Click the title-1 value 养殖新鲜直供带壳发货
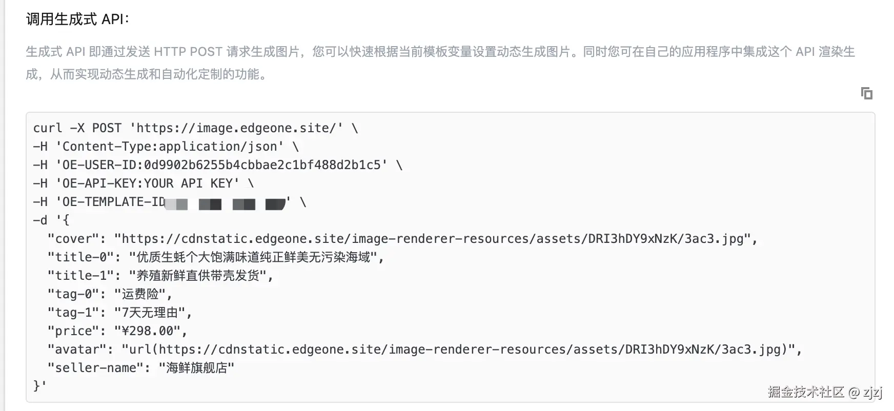 [x=201, y=276]
